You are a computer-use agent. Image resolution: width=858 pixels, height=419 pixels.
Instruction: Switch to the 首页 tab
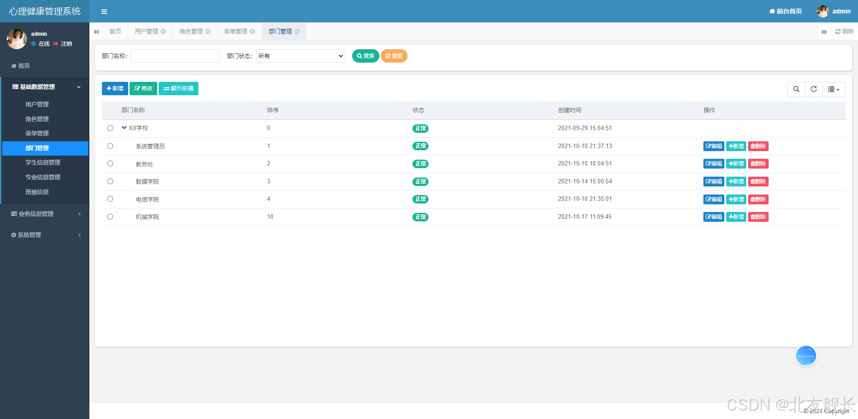click(115, 31)
